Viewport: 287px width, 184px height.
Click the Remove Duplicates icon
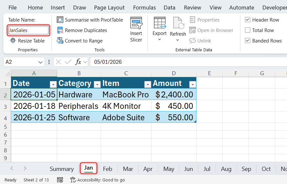click(x=60, y=30)
